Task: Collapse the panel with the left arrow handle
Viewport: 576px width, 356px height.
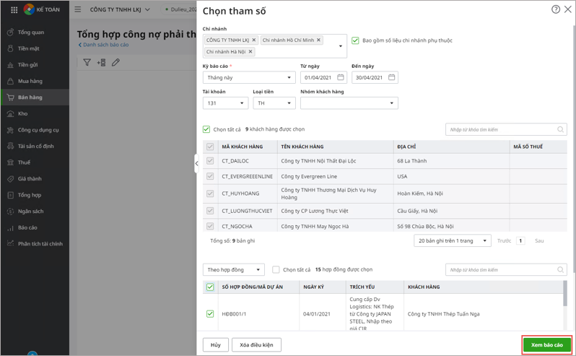Action: click(x=196, y=163)
